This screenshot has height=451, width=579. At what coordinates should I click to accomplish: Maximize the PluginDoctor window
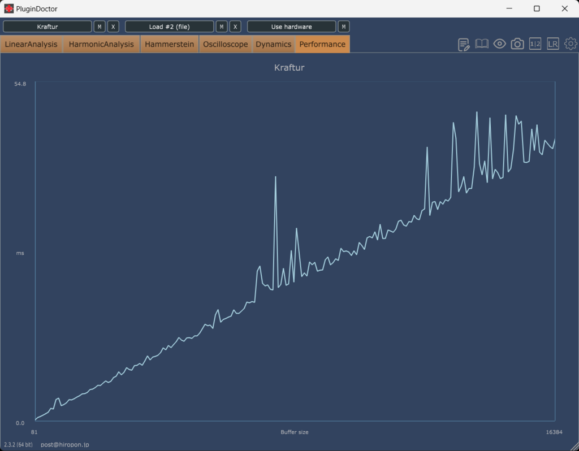537,8
